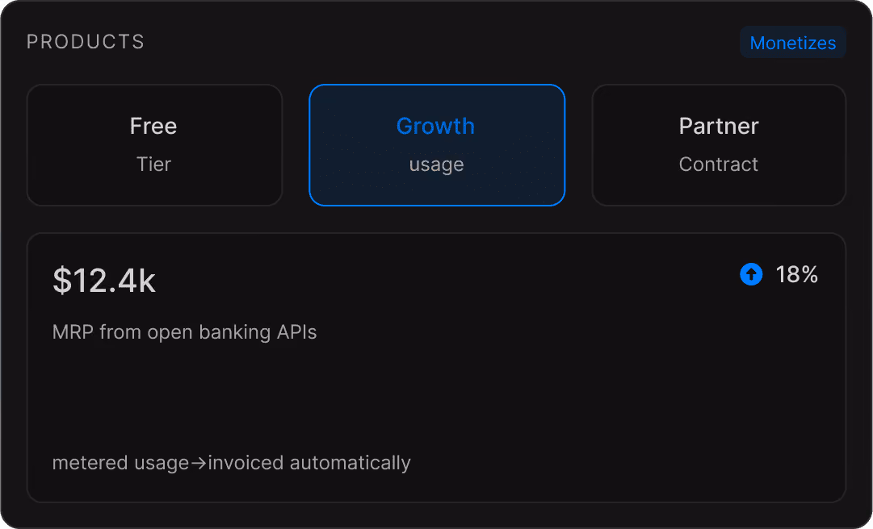The image size is (873, 529).
Task: Click the Monetizes badge
Action: tap(793, 43)
